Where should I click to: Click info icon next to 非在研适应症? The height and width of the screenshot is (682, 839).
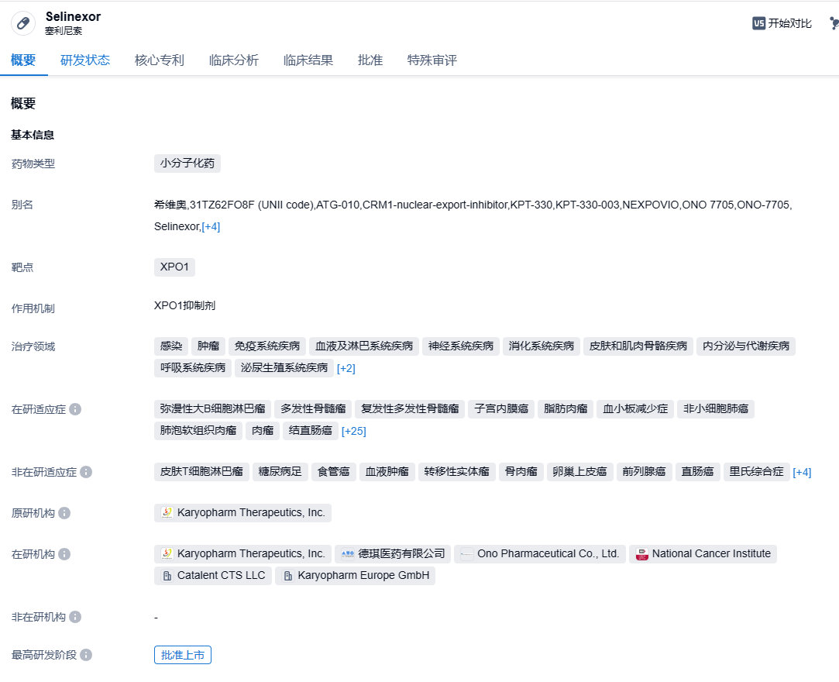(86, 472)
